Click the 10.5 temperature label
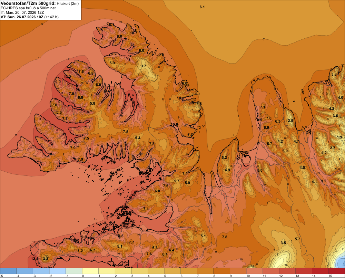Image resolution: width=345 pixels, height=278 pixels. click(x=258, y=120)
